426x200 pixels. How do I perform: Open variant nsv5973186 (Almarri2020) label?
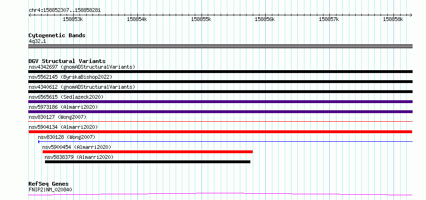63,107
